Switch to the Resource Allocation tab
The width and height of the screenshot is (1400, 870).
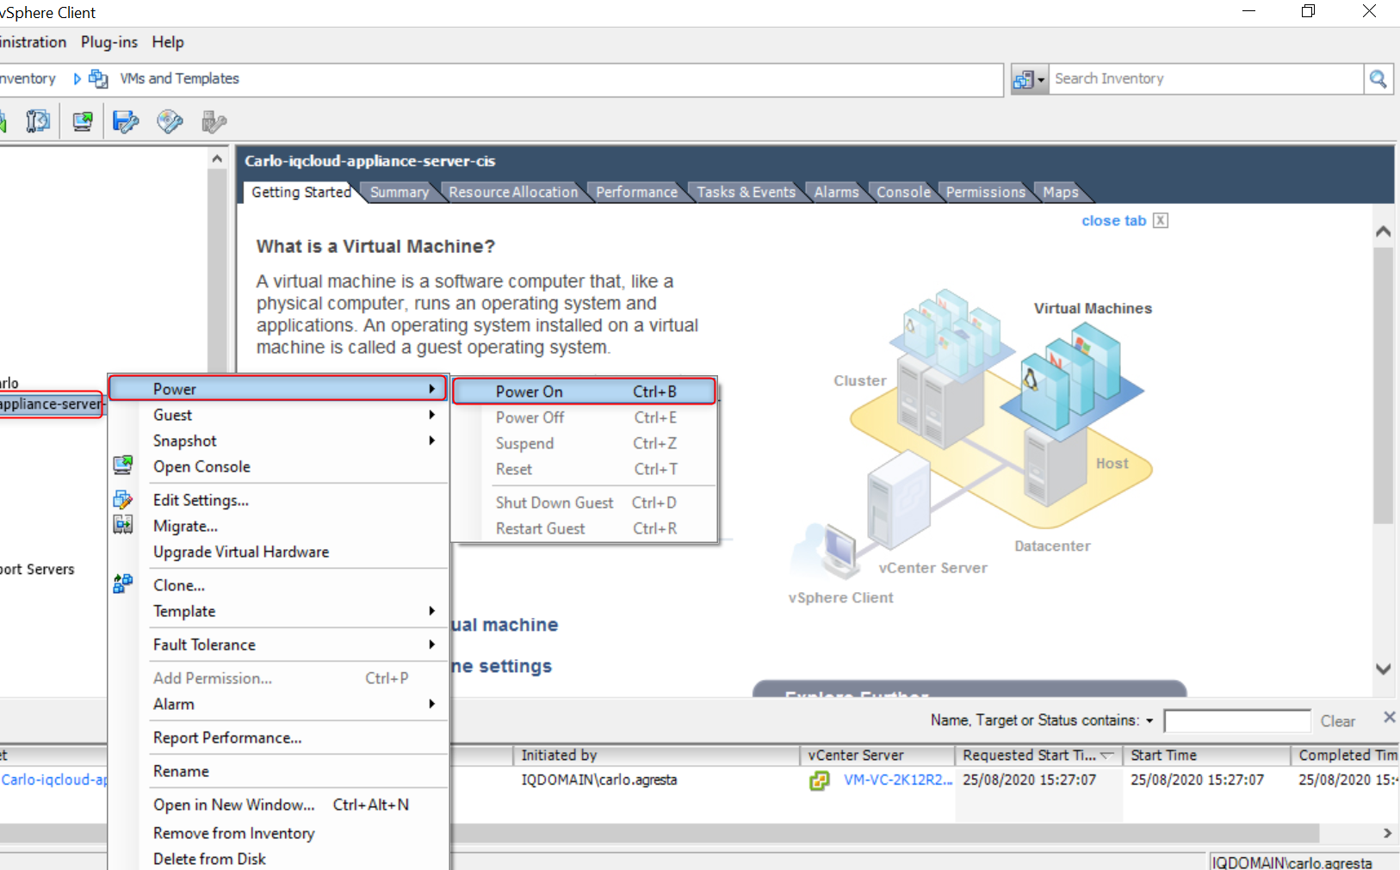513,192
